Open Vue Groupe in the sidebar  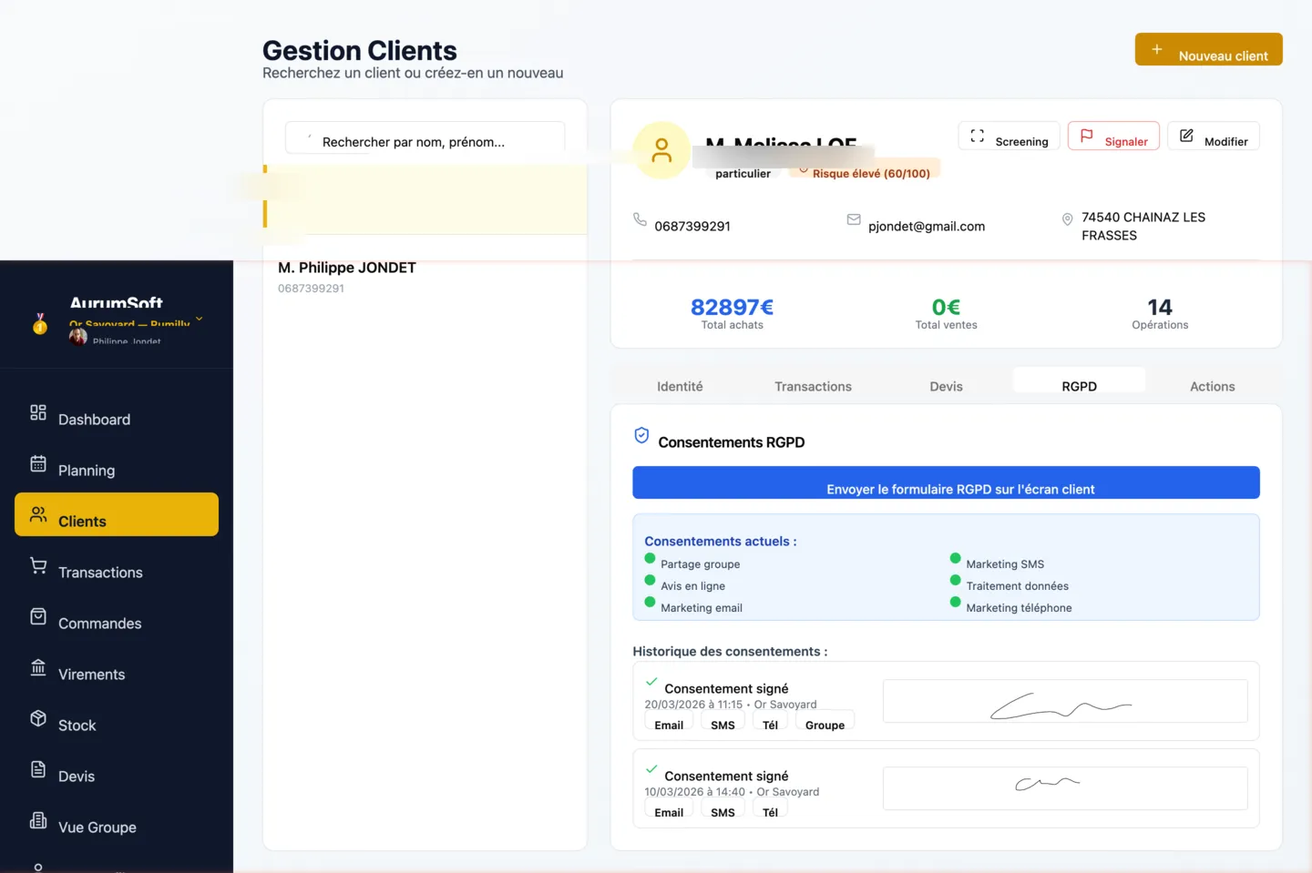(x=117, y=827)
